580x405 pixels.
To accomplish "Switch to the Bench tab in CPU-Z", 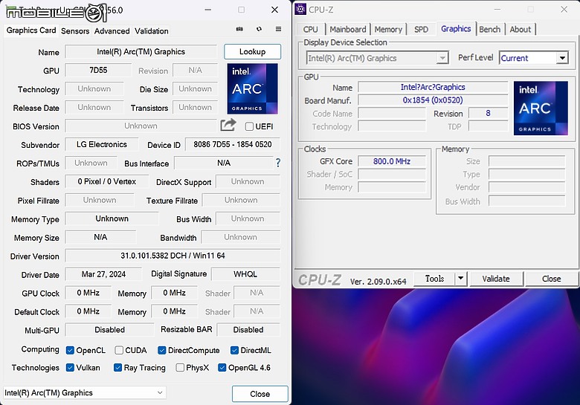I will (490, 30).
